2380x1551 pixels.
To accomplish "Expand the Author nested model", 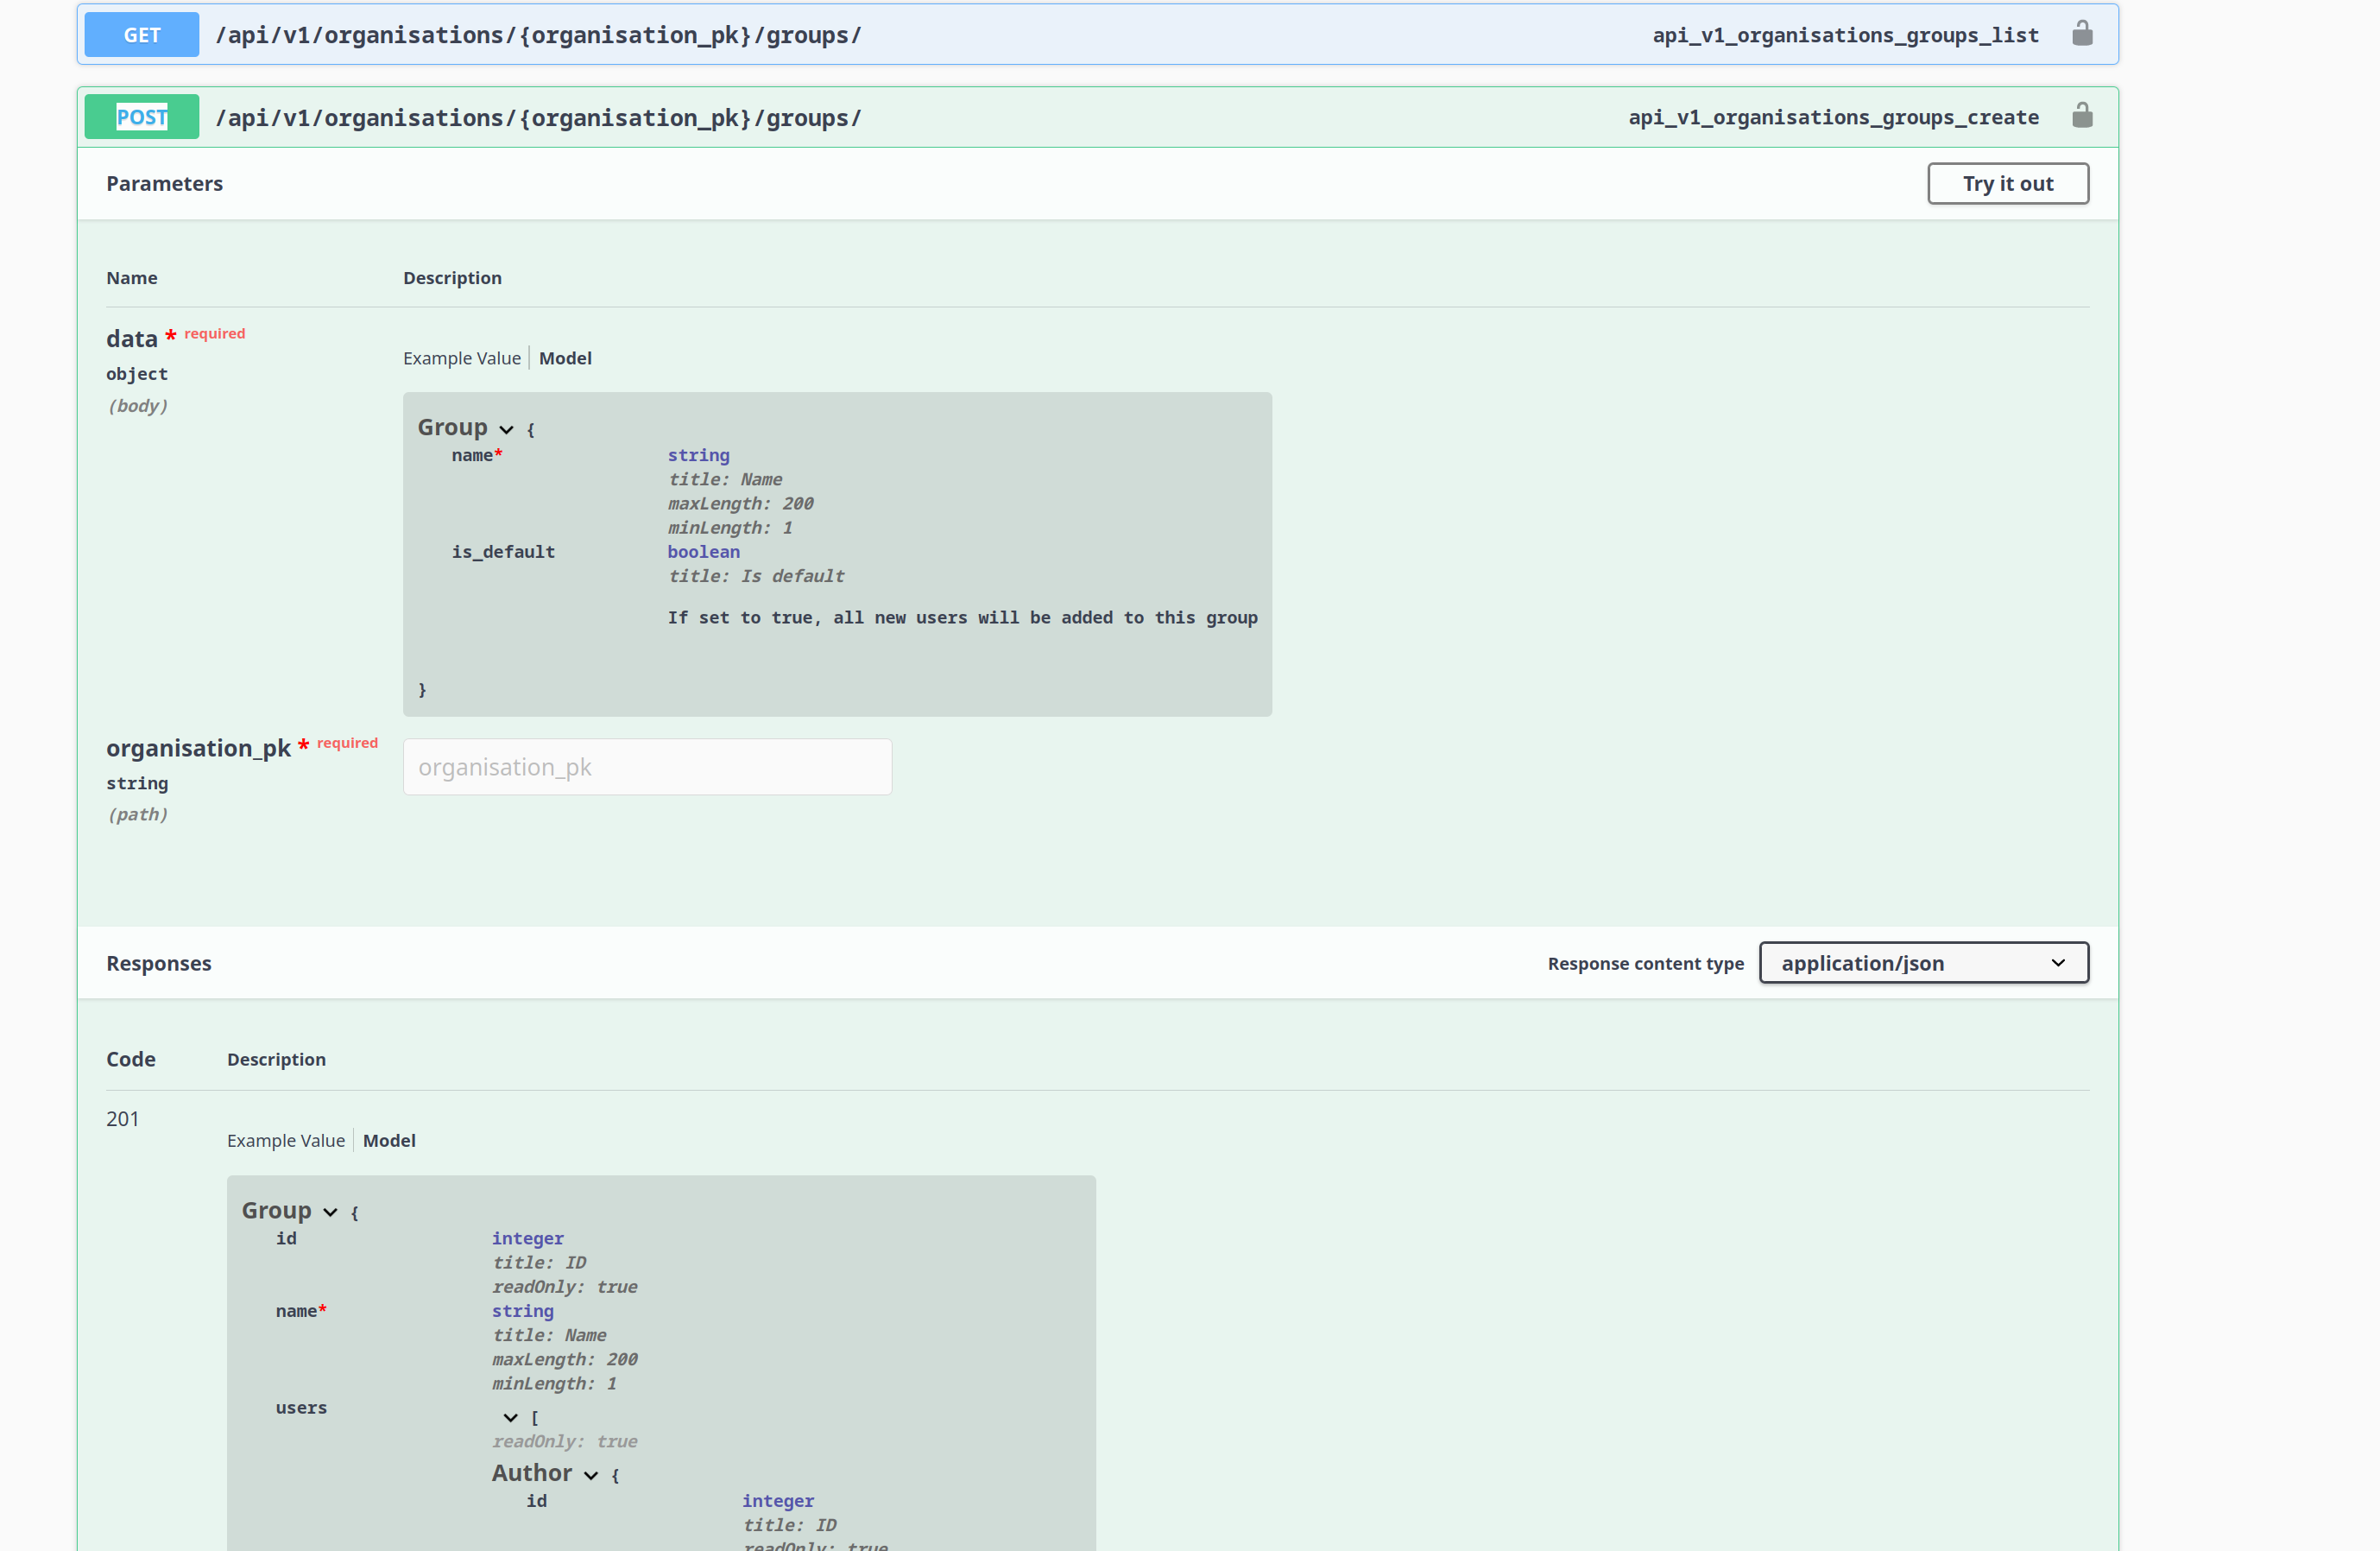I will (592, 1475).
